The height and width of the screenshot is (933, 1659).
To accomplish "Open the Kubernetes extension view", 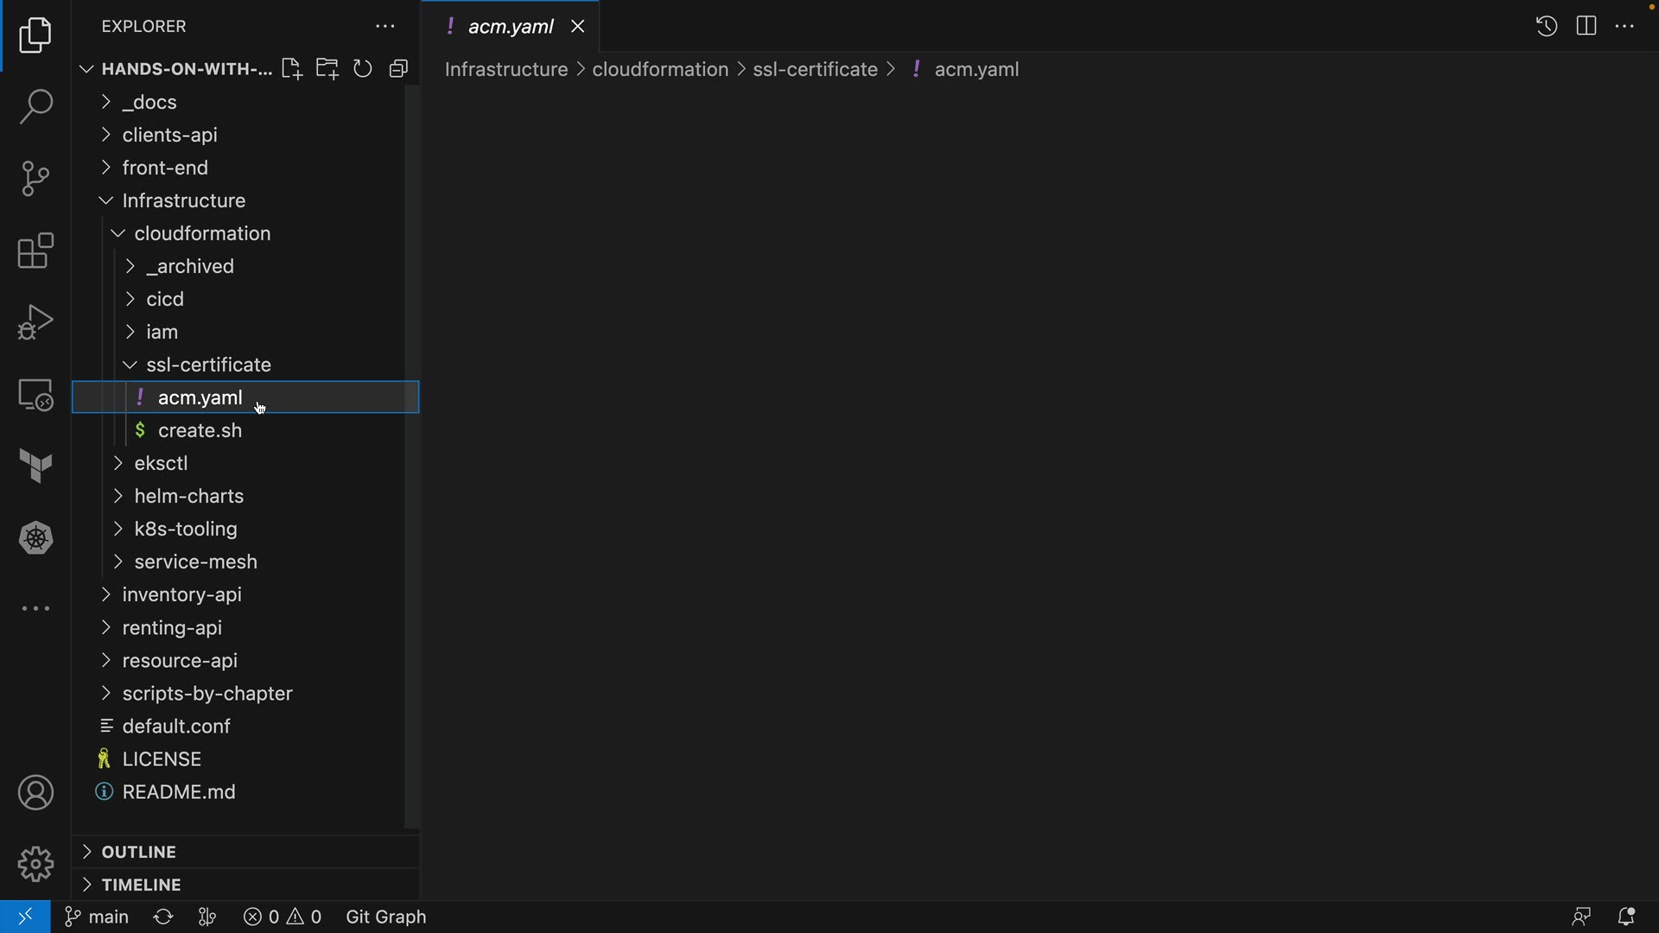I will pos(35,538).
